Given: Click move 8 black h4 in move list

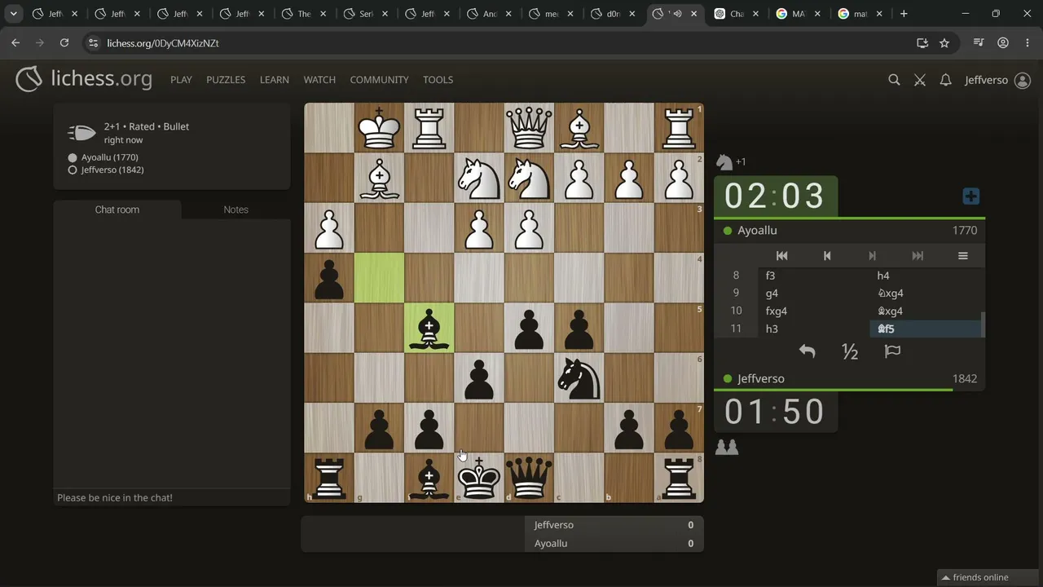Looking at the screenshot, I should click(926, 276).
